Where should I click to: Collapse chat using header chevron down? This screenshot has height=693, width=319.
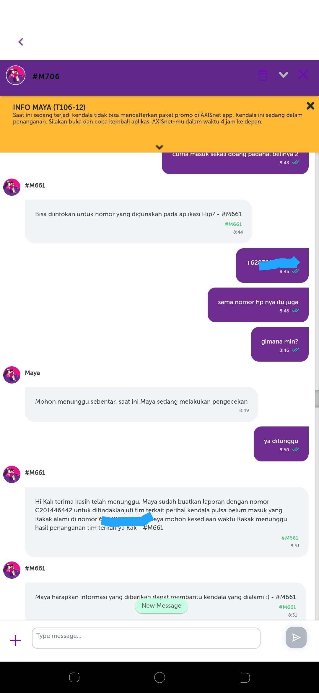coord(283,75)
